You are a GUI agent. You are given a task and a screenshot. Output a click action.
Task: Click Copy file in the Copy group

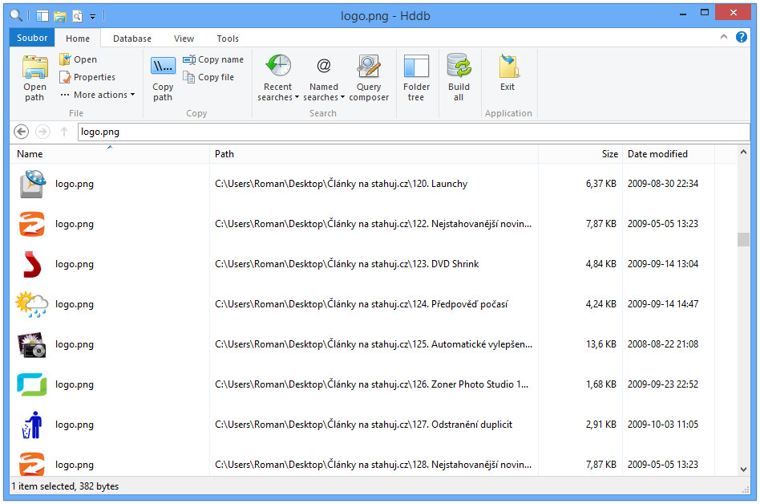point(208,77)
